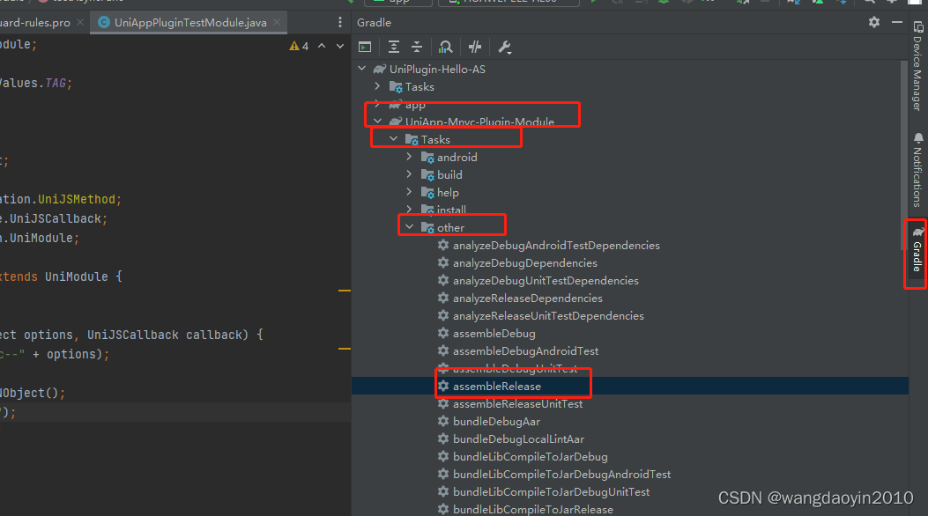Select task bundleLibCompileToJarDebugUnitTest
Viewport: 928px width, 516px height.
coord(551,491)
